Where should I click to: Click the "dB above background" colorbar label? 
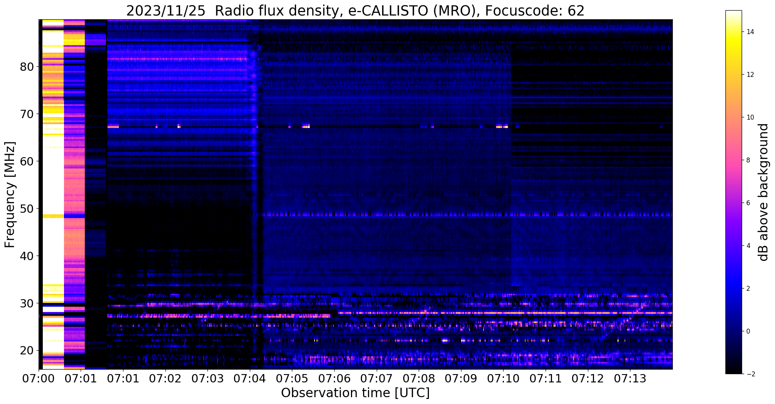(764, 192)
